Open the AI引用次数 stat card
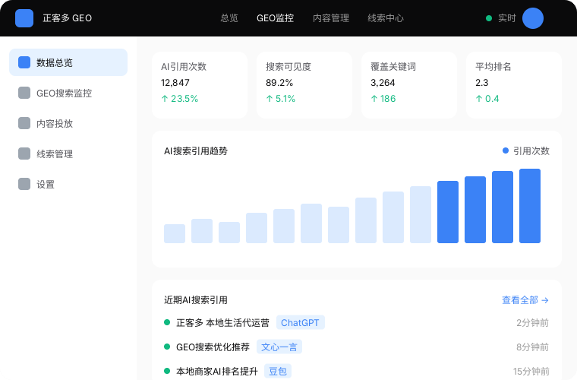 [200, 85]
